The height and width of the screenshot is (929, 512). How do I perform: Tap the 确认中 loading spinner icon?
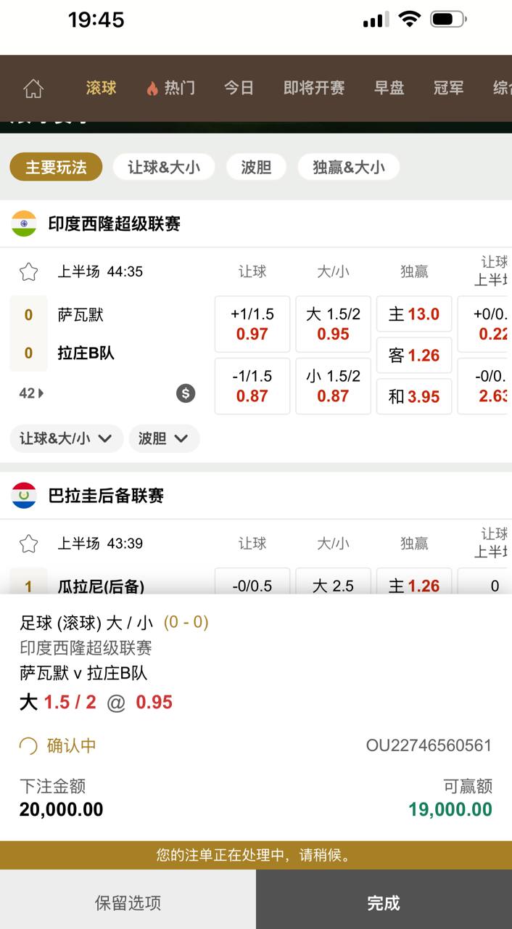[x=28, y=746]
